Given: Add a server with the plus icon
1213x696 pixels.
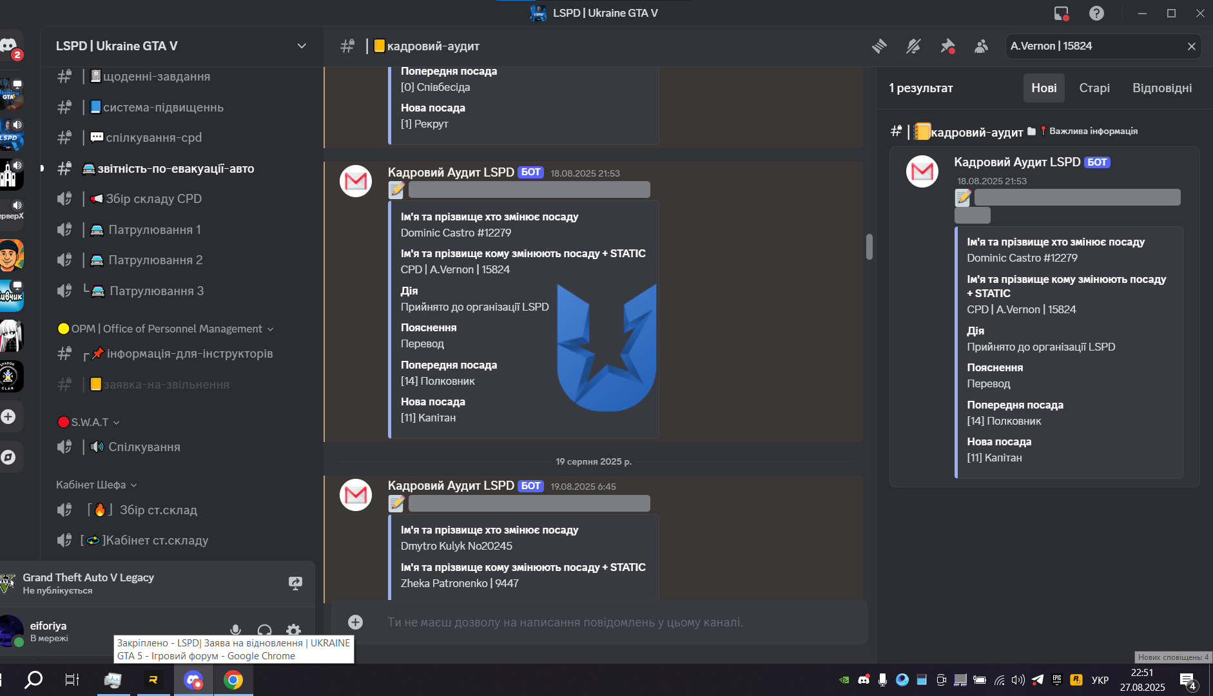Looking at the screenshot, I should (x=8, y=417).
